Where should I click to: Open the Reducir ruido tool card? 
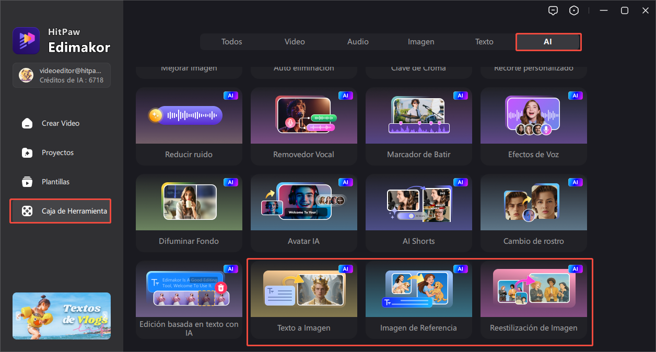[x=189, y=125]
